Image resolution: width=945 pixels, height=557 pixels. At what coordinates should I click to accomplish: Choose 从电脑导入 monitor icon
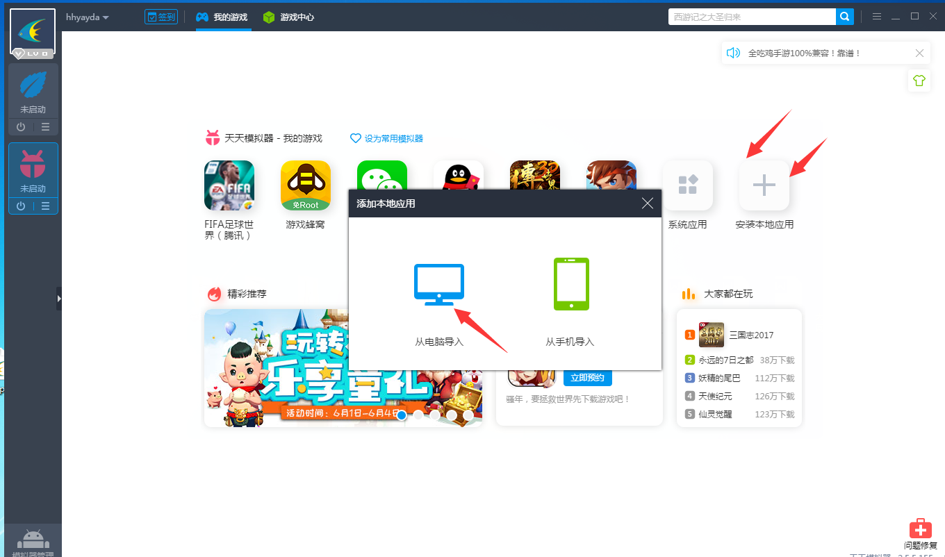coord(439,285)
